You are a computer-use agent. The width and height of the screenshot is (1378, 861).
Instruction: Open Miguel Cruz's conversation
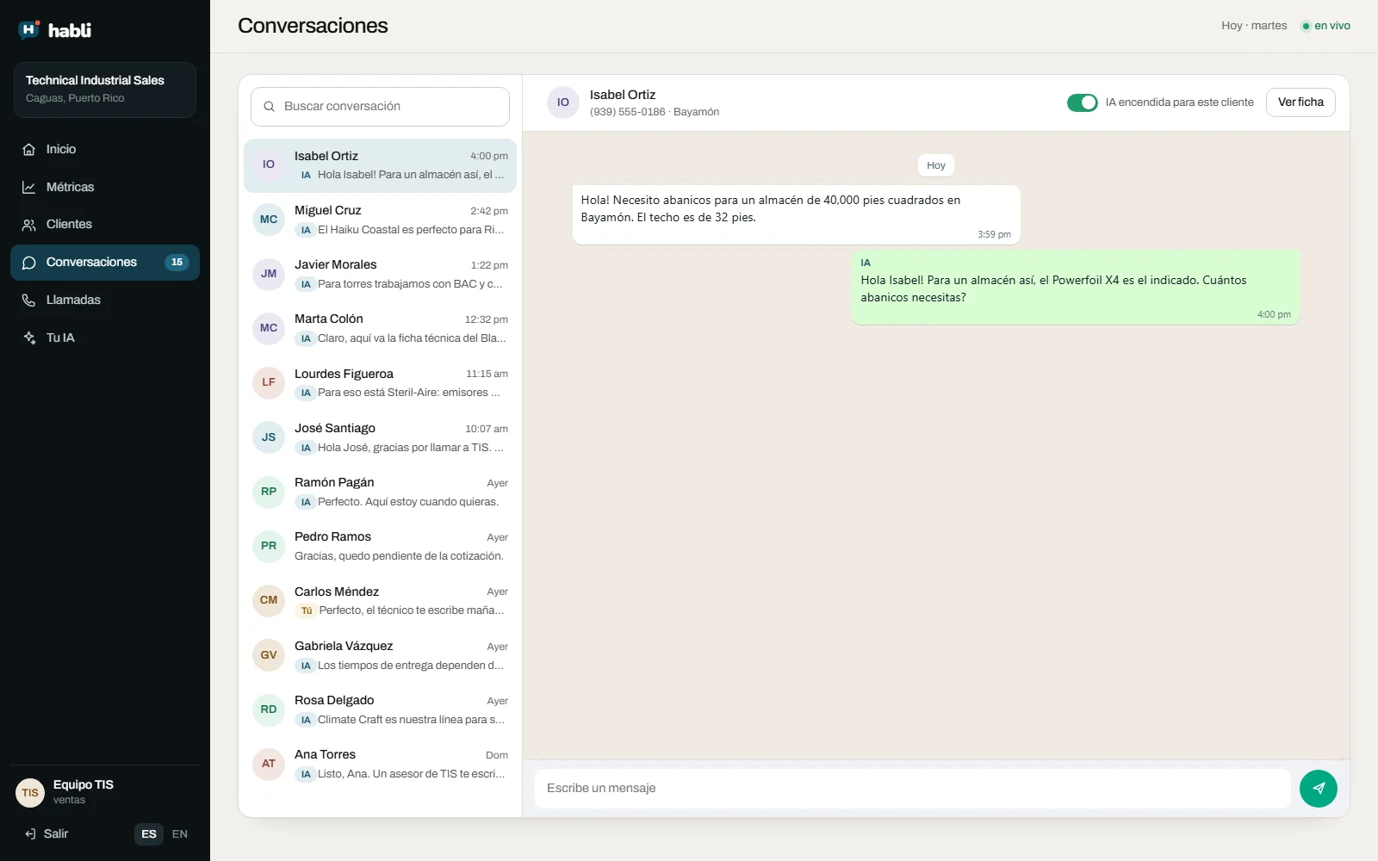(380, 220)
